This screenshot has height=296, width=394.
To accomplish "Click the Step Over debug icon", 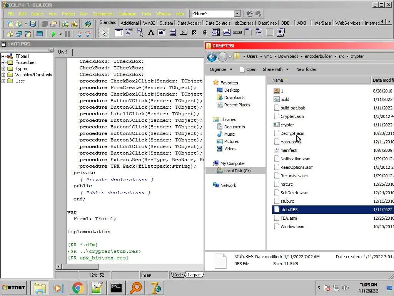I will tap(88, 34).
